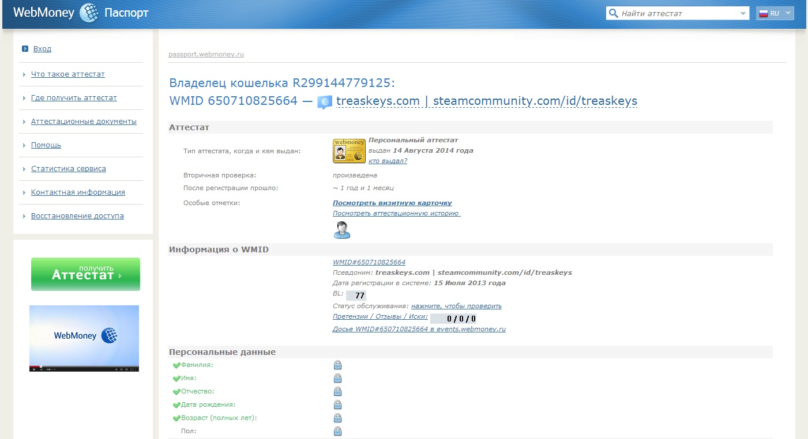
Task: Click the lock icon in the Фамилия row
Action: [x=338, y=365]
